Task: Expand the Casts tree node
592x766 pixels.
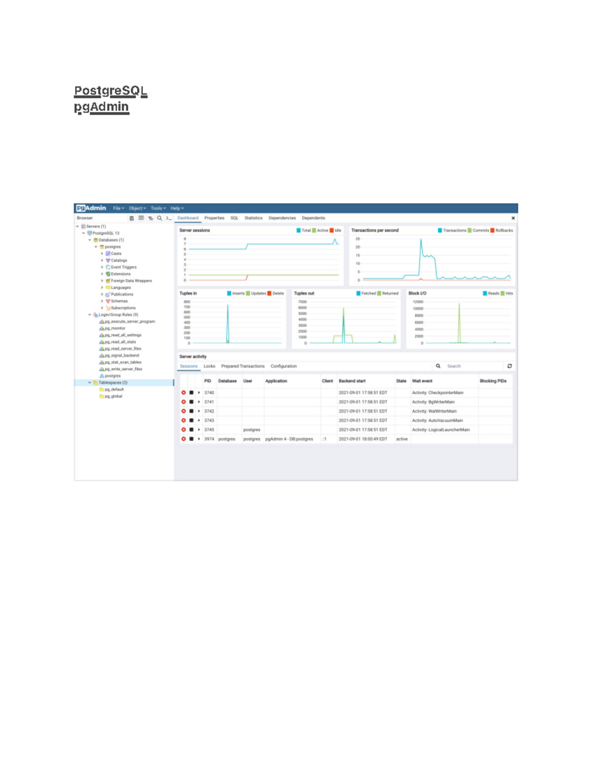Action: click(102, 254)
